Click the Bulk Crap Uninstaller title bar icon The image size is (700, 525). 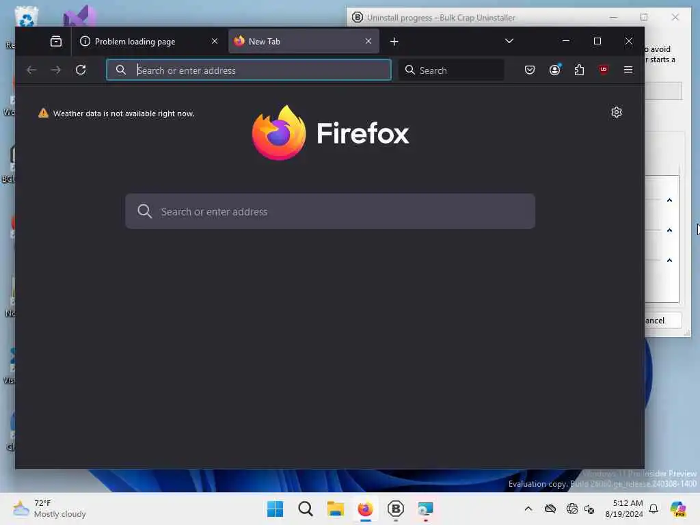tap(357, 17)
